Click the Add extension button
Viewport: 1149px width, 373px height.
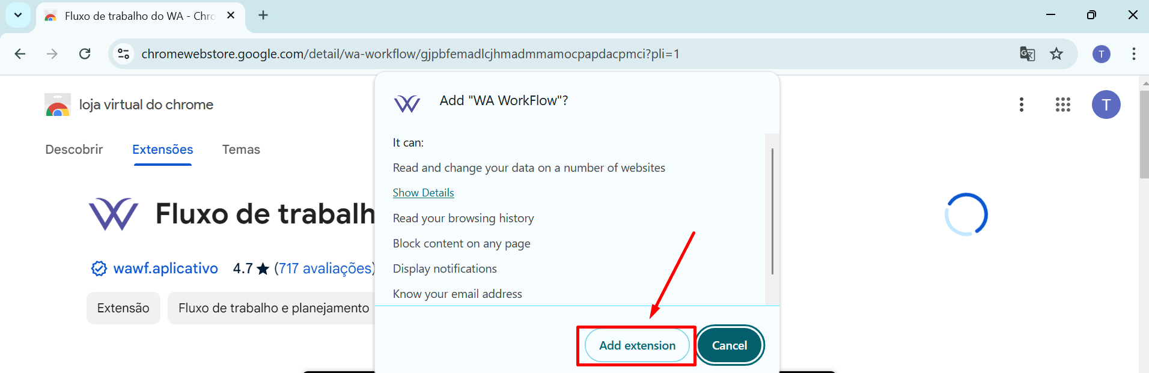tap(637, 345)
